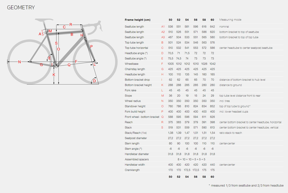This screenshot has height=193, width=288.
Task: Click the red R reach letter on the bike diagram
Action: 71,25
